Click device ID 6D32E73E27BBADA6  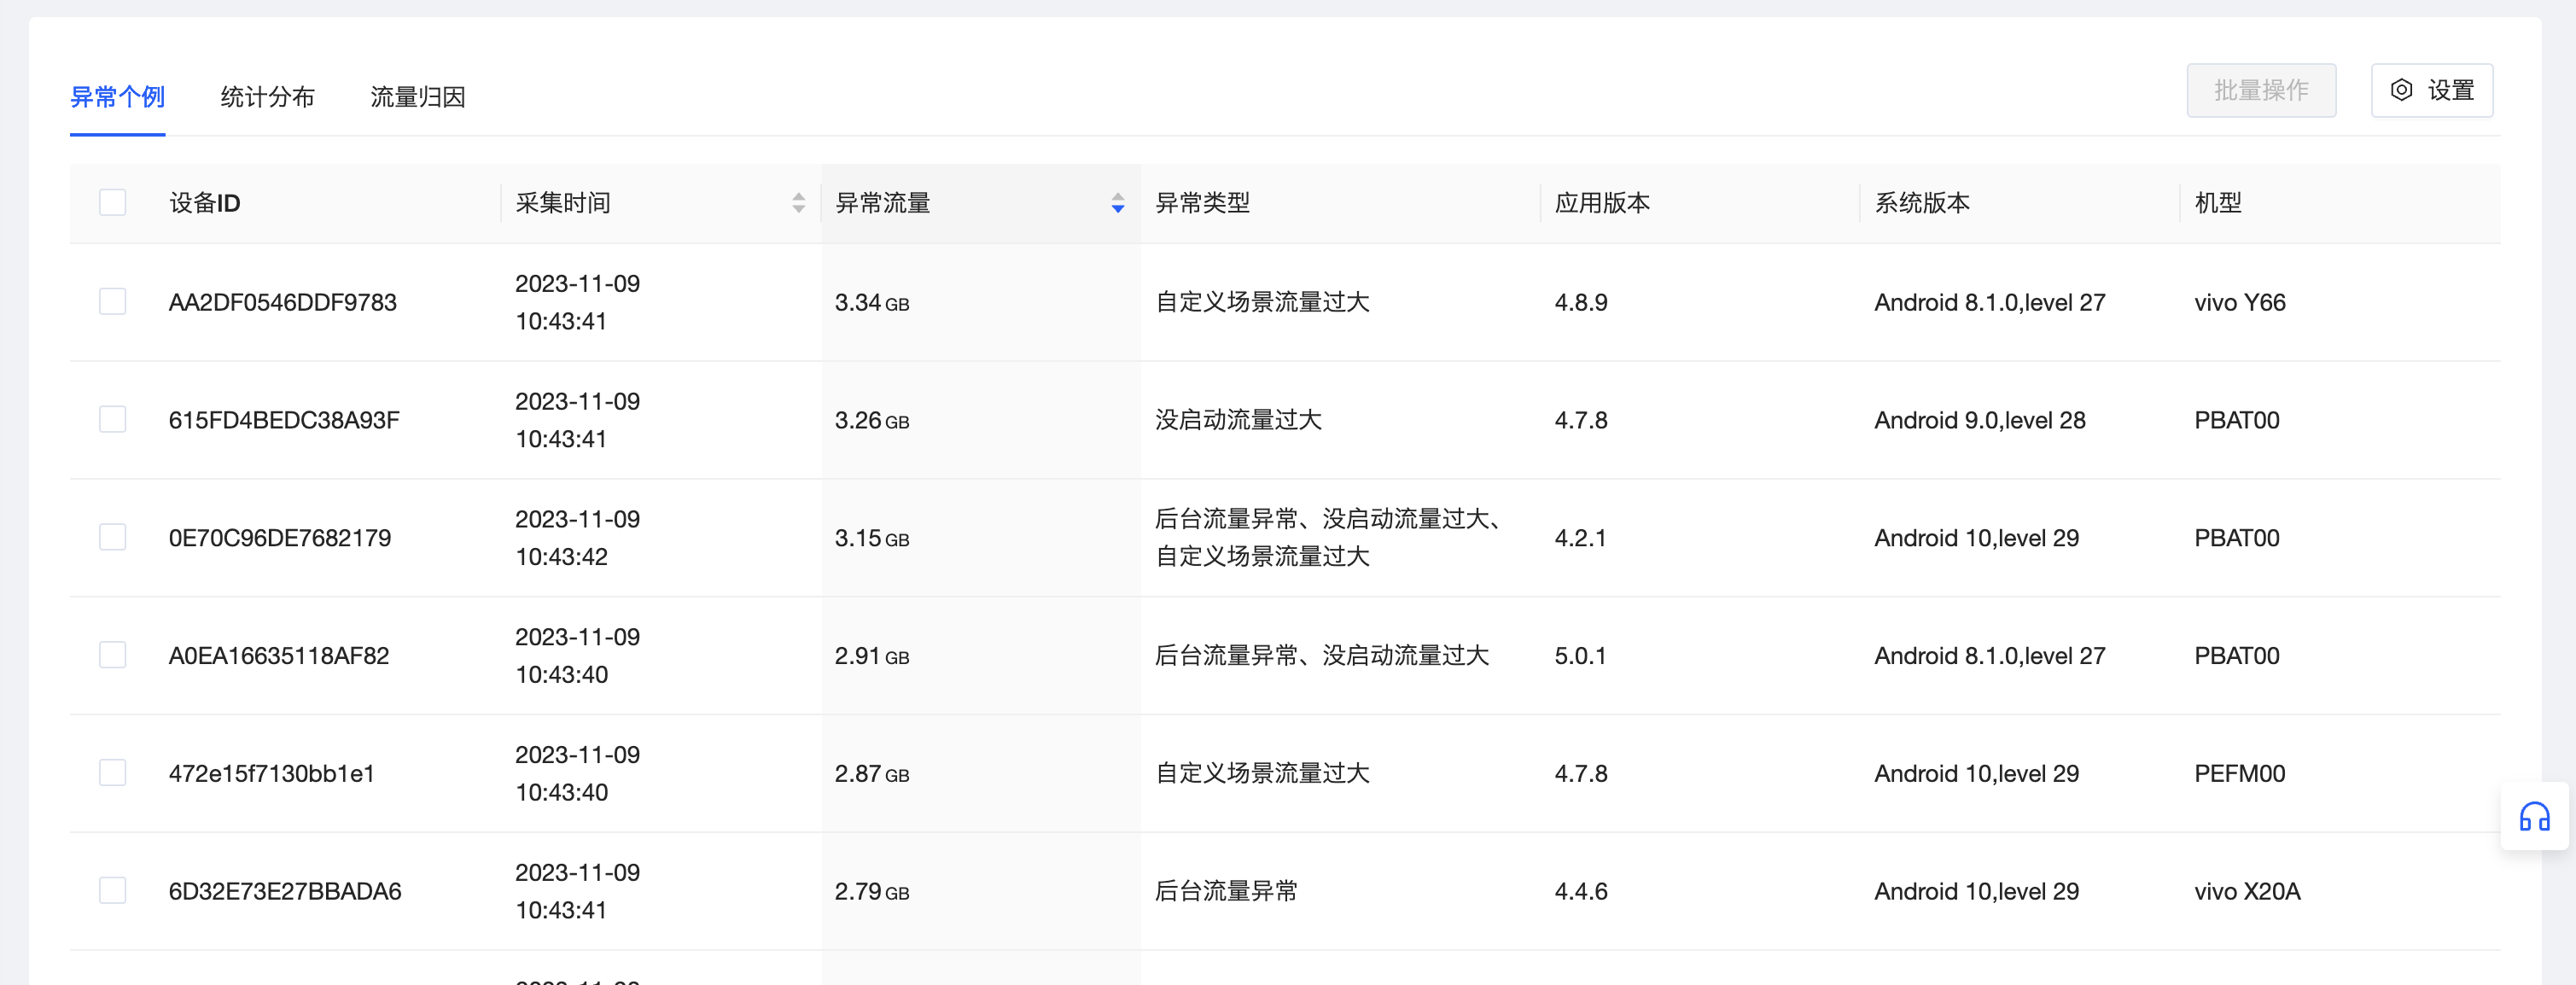284,891
